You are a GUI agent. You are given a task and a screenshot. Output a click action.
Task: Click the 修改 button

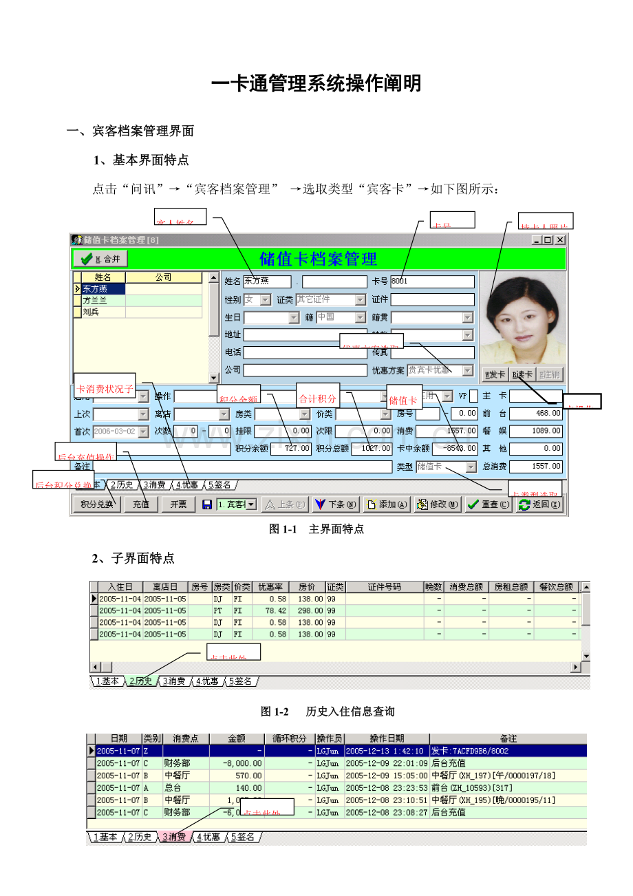coord(437,504)
